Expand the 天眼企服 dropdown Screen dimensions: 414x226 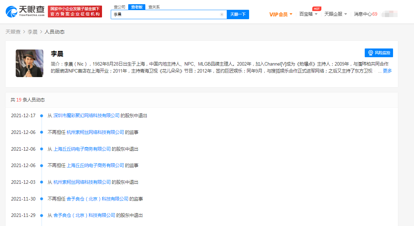[336, 14]
